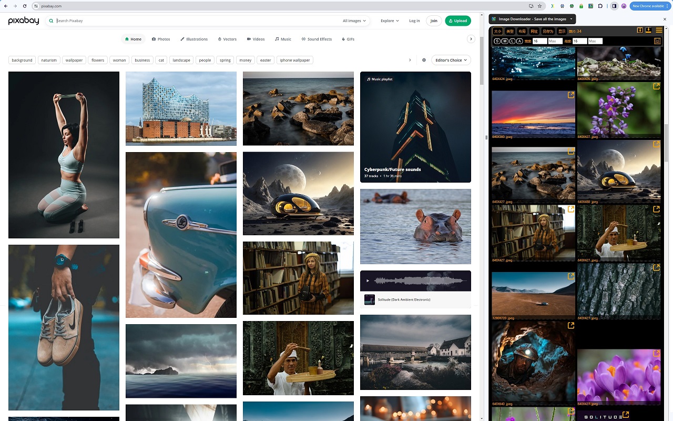The height and width of the screenshot is (421, 673).
Task: Open tree bark image external link icon
Action: 656,267
